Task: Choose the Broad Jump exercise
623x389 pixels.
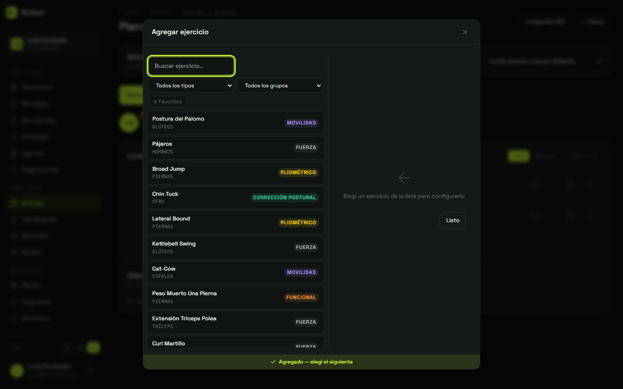Action: (235, 173)
